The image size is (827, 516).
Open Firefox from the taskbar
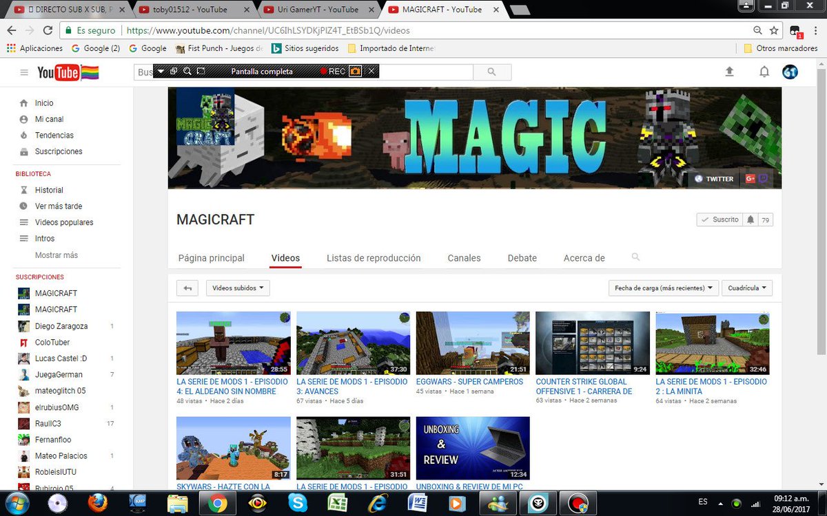click(98, 503)
